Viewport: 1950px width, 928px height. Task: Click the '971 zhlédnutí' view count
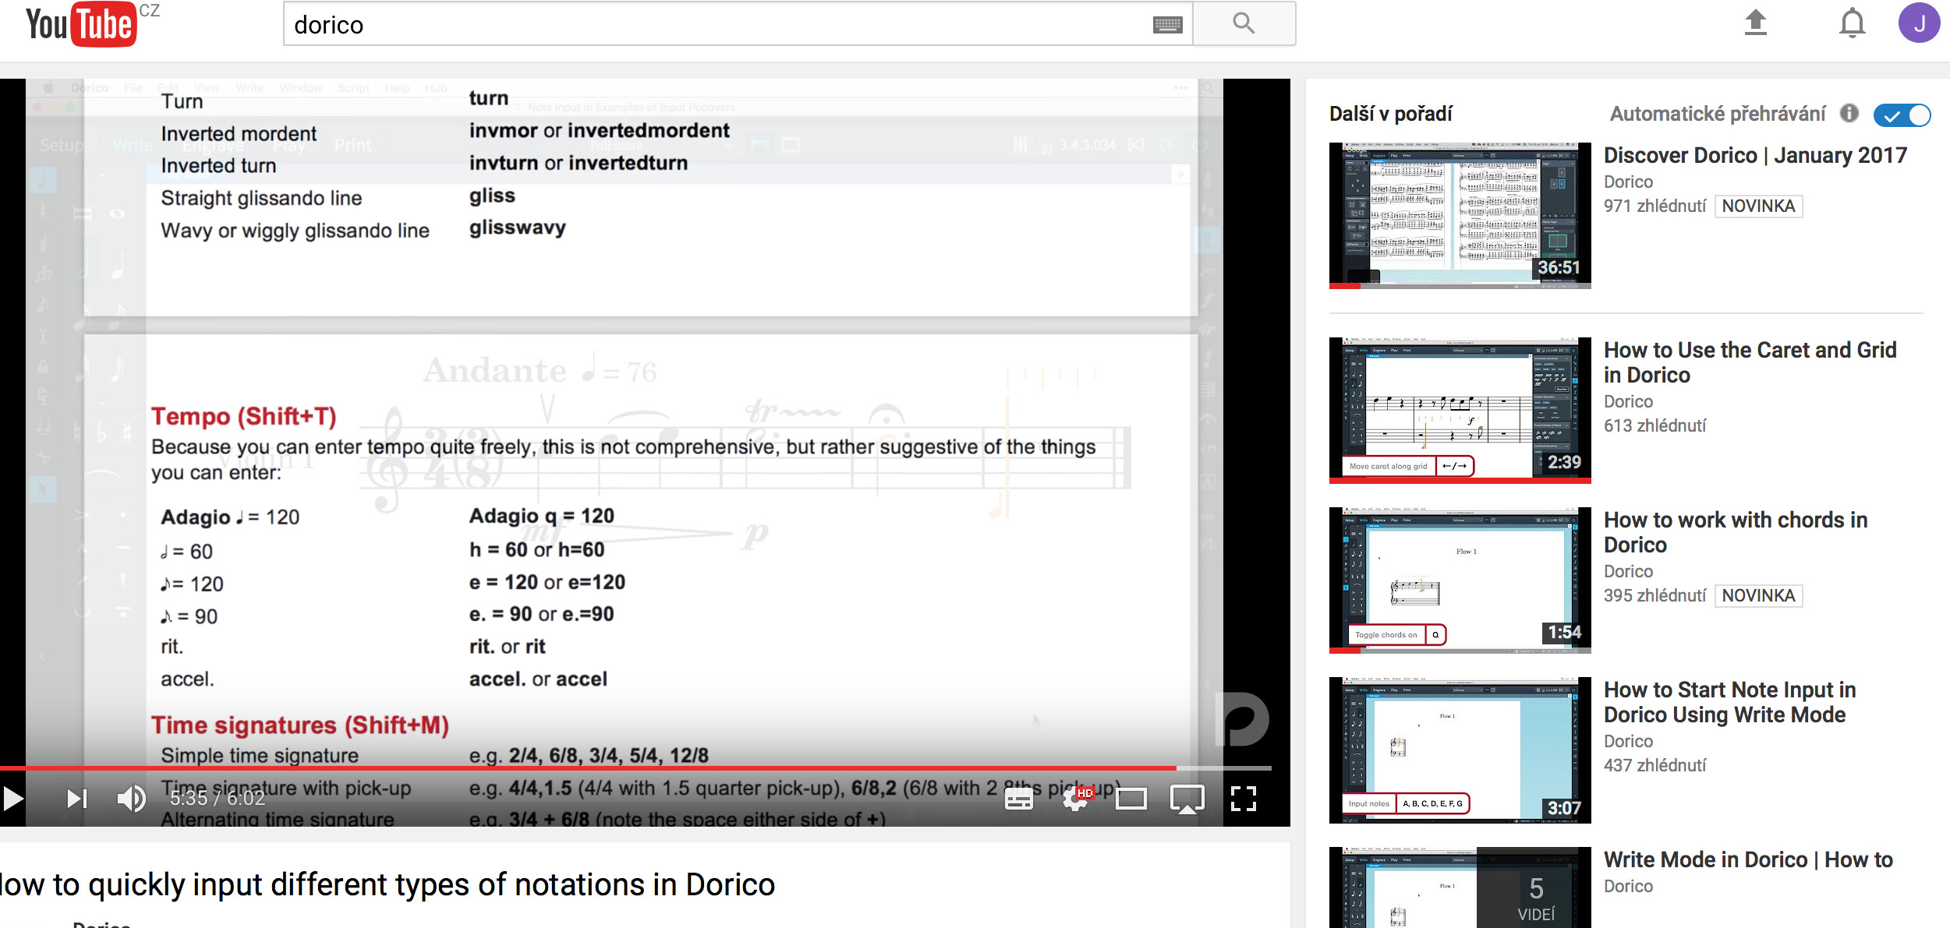pyautogui.click(x=1654, y=206)
